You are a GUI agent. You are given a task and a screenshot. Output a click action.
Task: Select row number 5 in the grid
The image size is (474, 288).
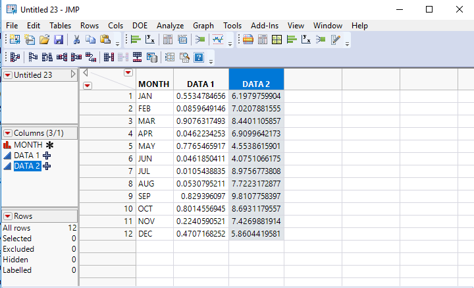click(107, 146)
